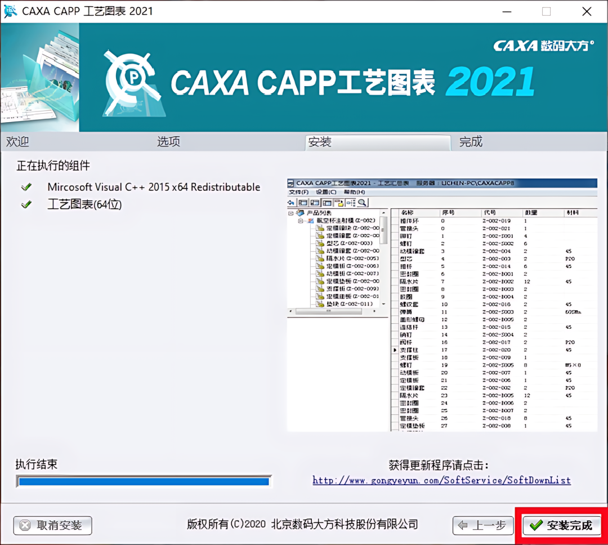Select the 选项 step tab
Viewport: 608px width, 545px height.
(x=168, y=141)
